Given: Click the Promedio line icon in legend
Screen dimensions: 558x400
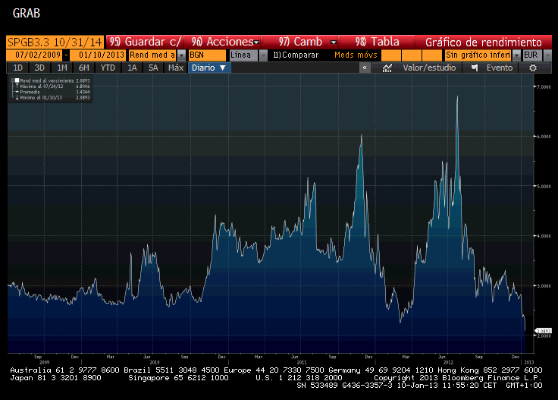Looking at the screenshot, I should [17, 92].
